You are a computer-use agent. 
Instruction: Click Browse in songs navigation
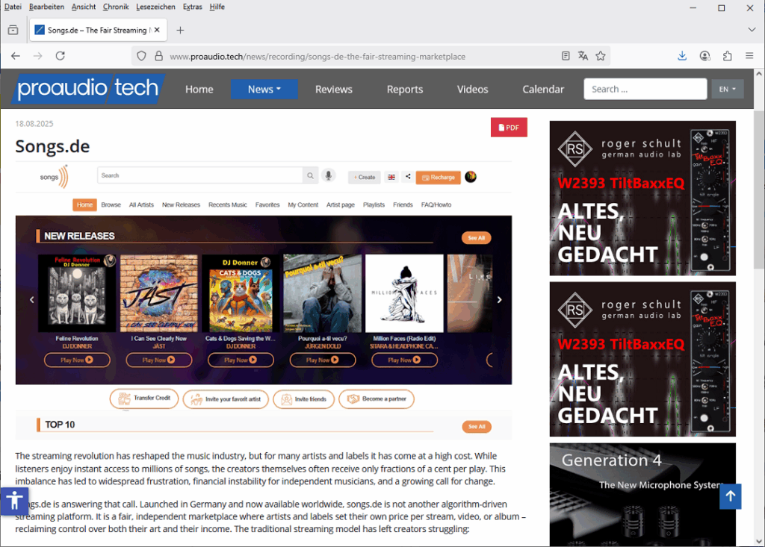click(x=111, y=204)
